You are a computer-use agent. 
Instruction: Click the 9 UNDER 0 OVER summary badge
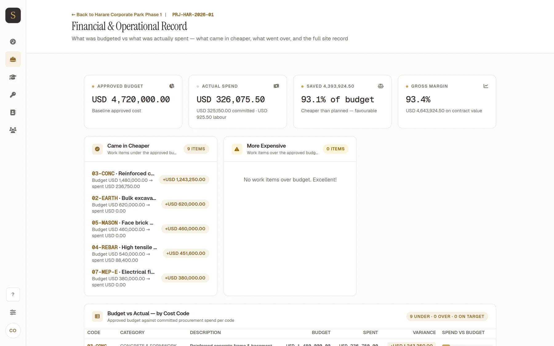tap(447, 317)
